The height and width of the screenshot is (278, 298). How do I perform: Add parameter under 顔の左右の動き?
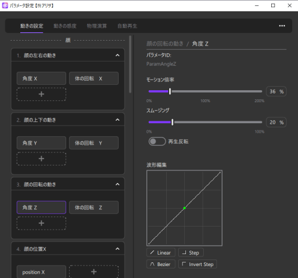41,94
